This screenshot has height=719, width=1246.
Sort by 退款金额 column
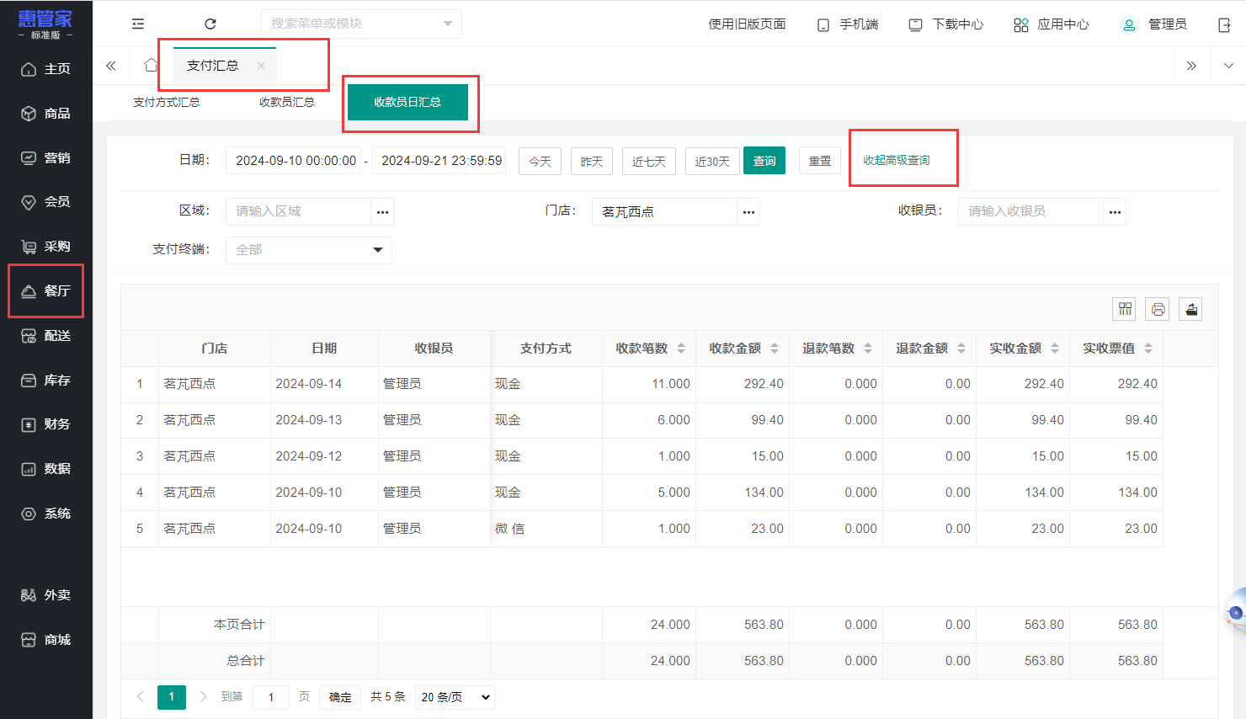[x=961, y=349]
